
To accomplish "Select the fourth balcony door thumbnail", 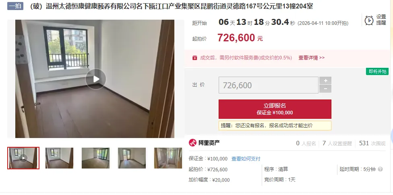I will coord(132,158).
